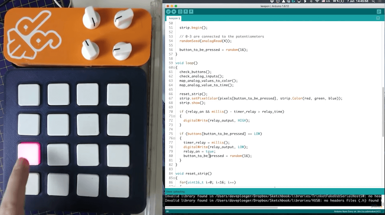The height and width of the screenshot is (215, 385).
Task: Click the window title 'keepon | Arduino 1.8.12'
Action: tap(275, 6)
